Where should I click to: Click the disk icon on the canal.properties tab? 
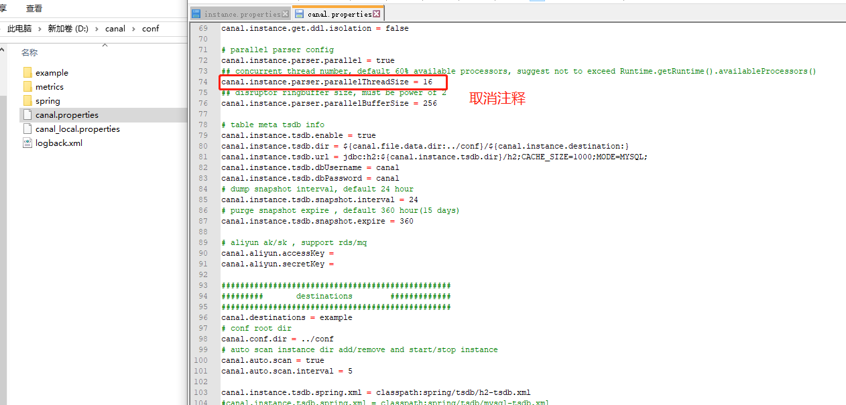click(300, 14)
